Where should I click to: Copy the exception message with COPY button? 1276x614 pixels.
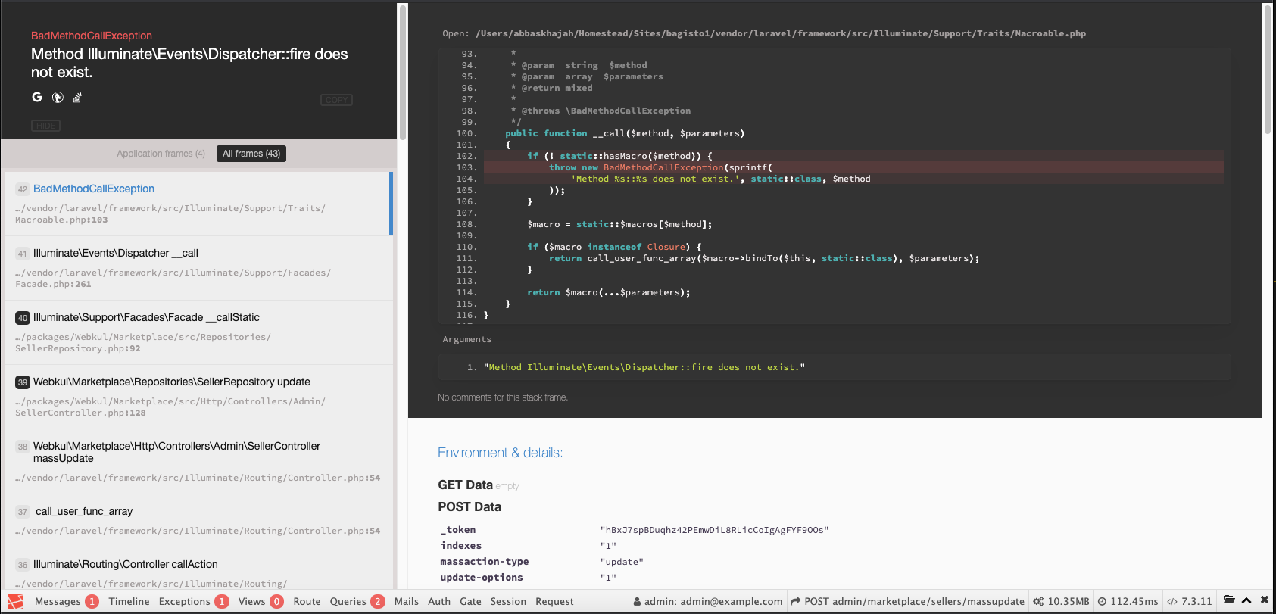[336, 100]
